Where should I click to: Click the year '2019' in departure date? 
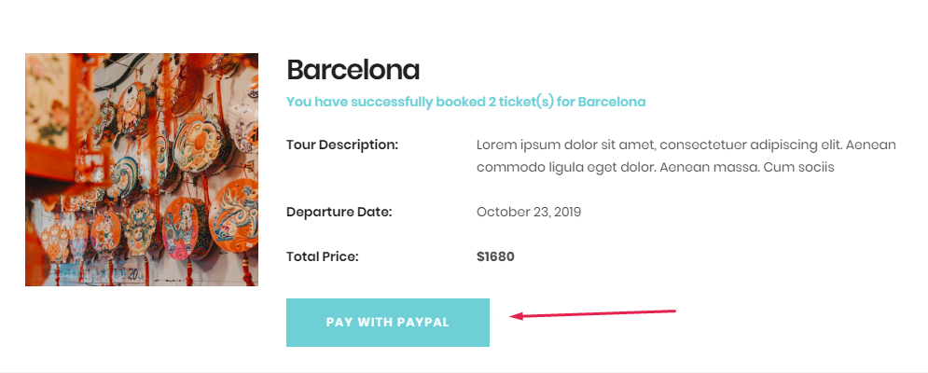565,212
